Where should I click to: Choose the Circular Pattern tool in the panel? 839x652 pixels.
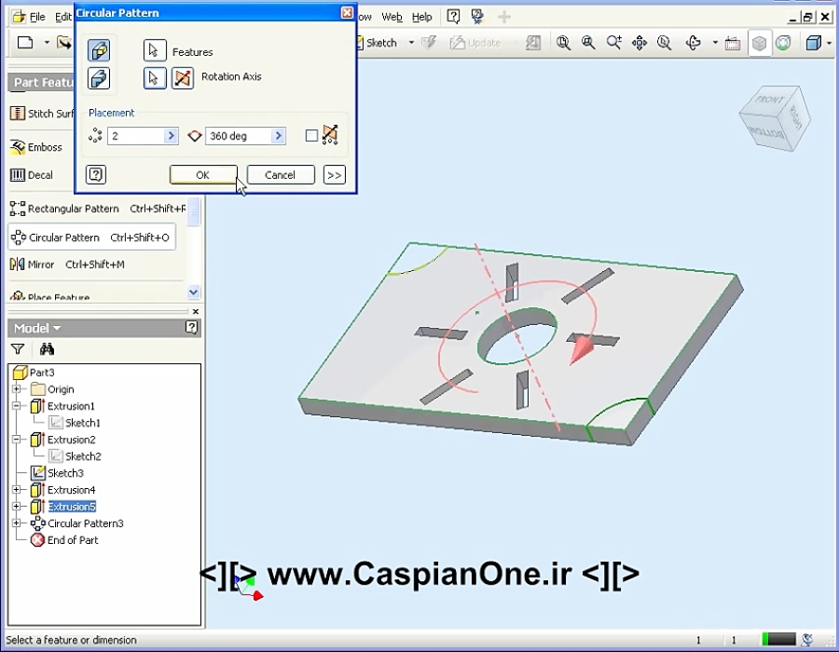tap(65, 237)
